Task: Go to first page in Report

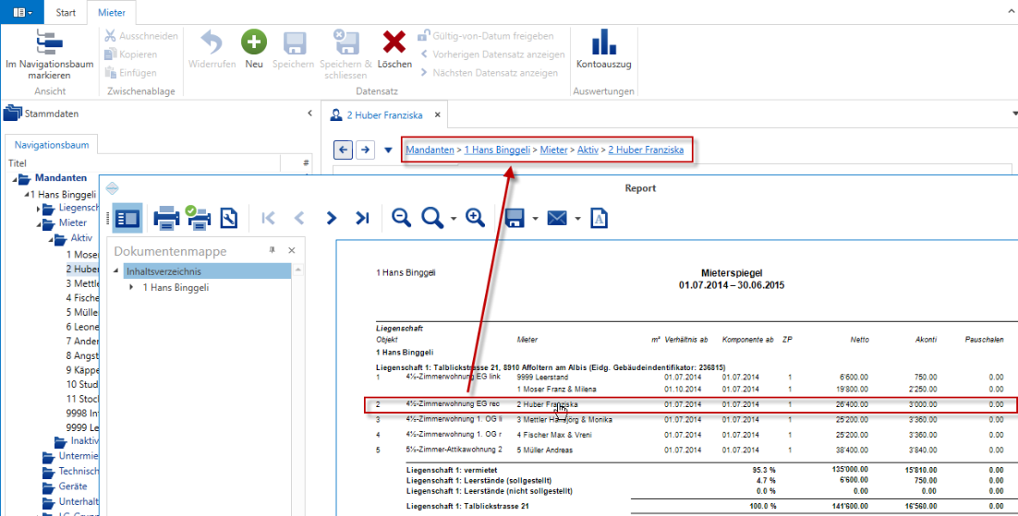Action: tap(268, 218)
